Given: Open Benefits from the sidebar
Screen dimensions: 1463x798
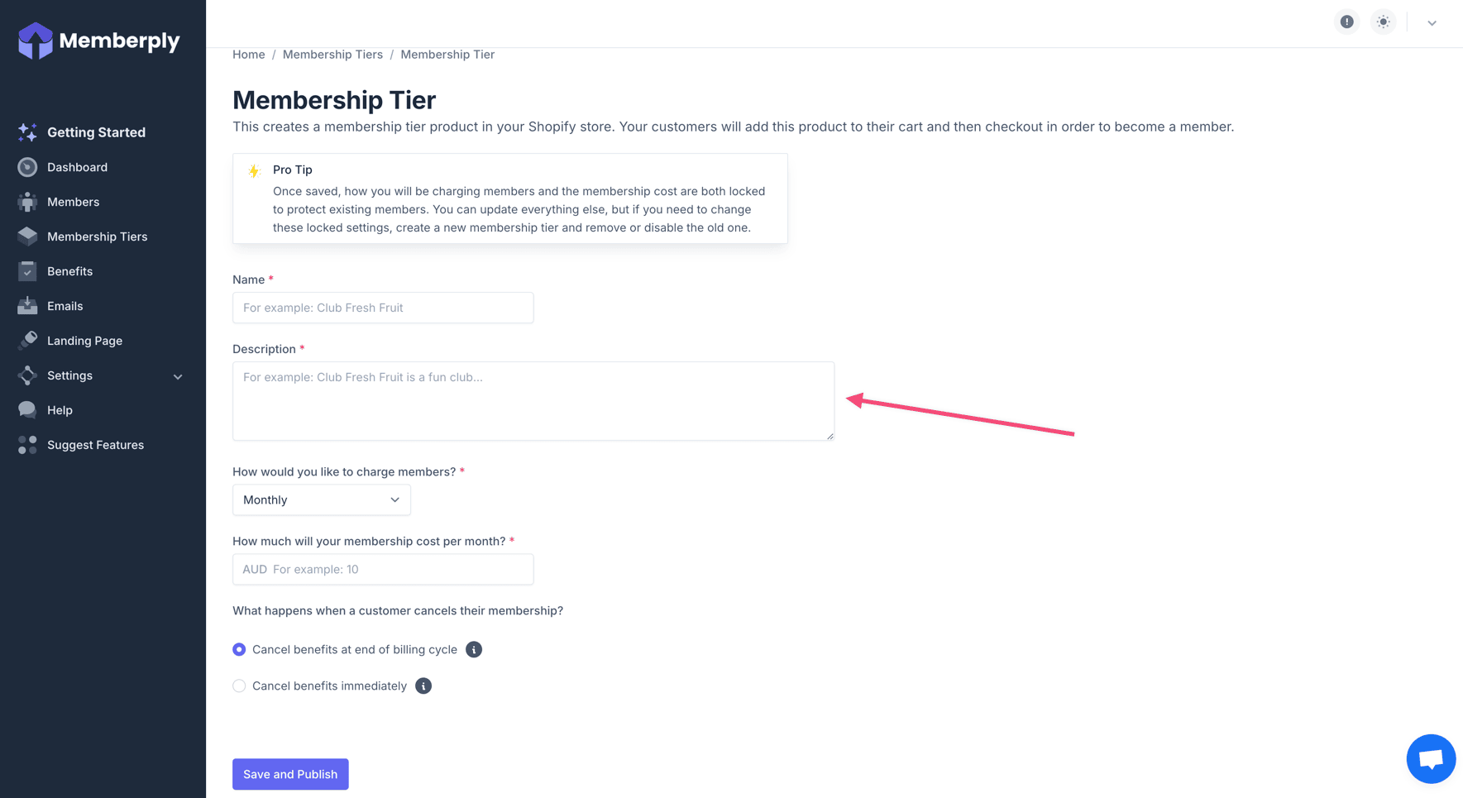Looking at the screenshot, I should pyautogui.click(x=69, y=271).
